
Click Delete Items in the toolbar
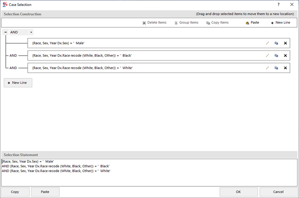point(154,23)
